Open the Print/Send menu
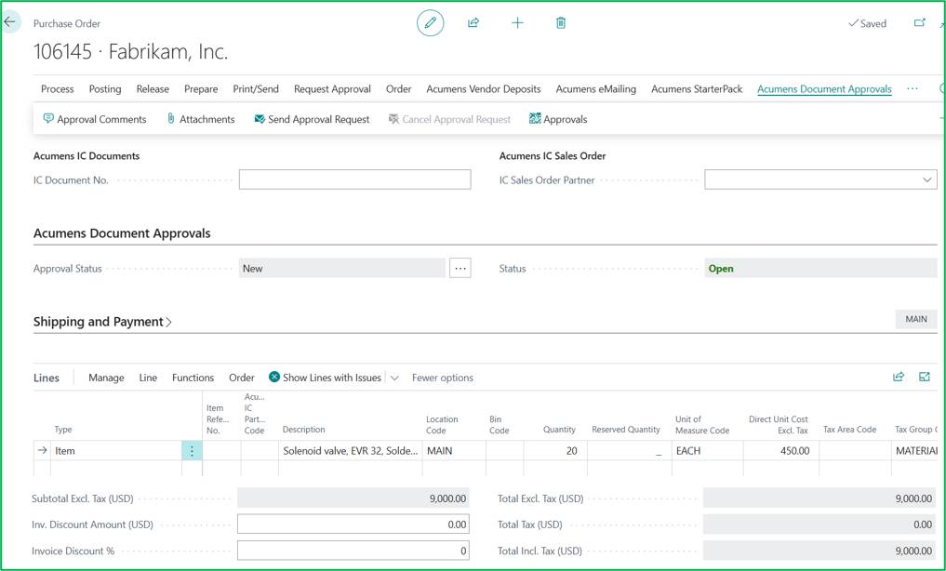This screenshot has height=571, width=946. (x=256, y=88)
